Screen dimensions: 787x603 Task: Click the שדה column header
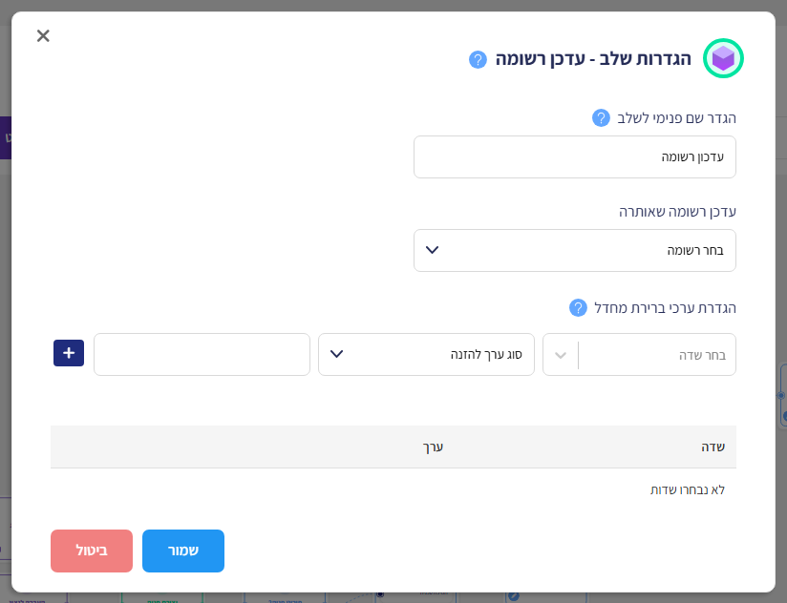(x=713, y=447)
